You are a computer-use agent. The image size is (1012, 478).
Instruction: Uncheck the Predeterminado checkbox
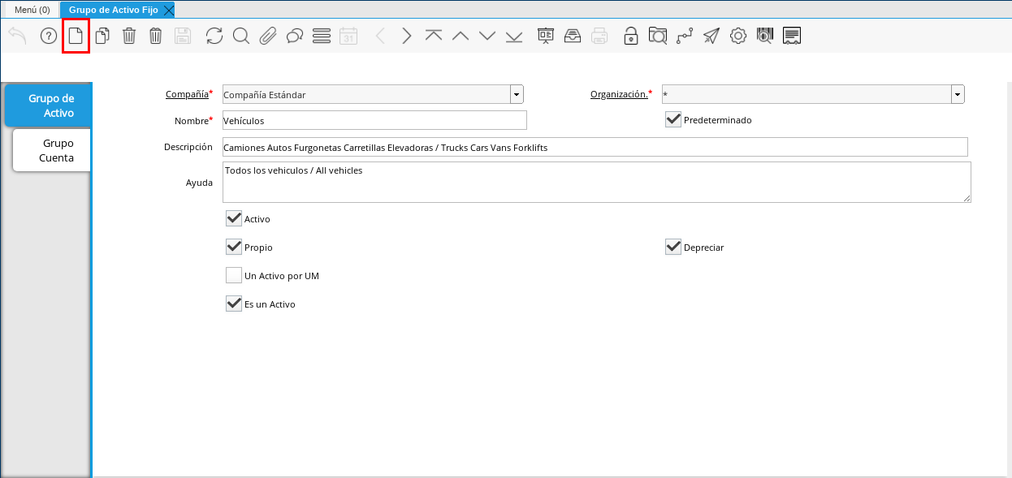[673, 120]
